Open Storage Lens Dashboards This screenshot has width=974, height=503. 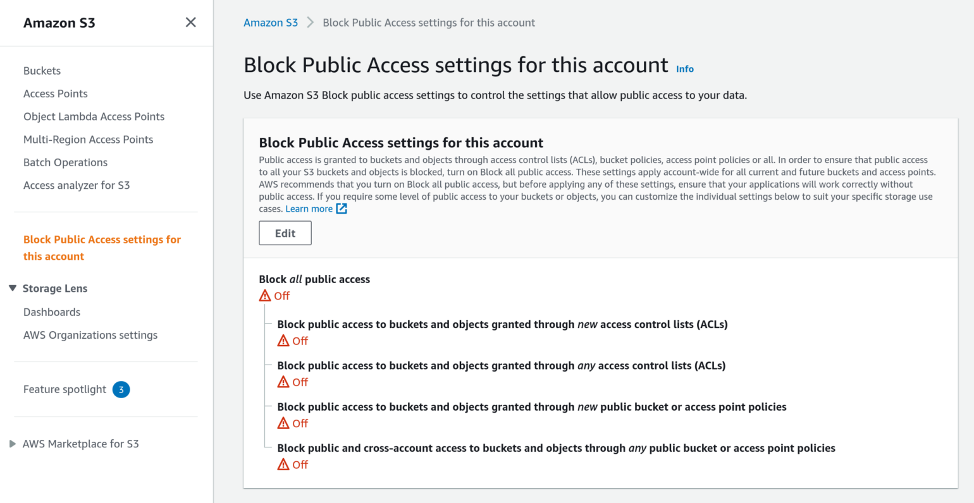click(52, 312)
